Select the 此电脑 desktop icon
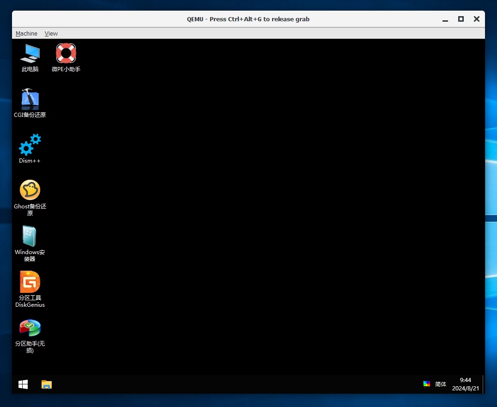 [x=30, y=58]
